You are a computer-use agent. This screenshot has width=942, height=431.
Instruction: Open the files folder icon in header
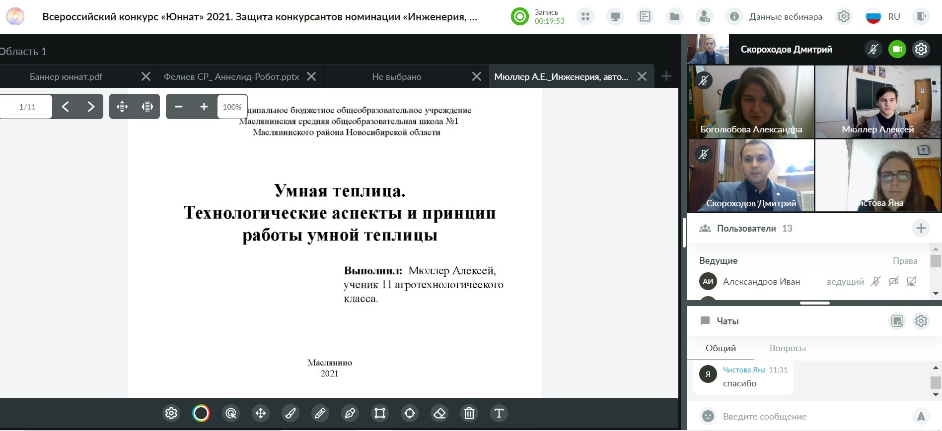(x=675, y=17)
